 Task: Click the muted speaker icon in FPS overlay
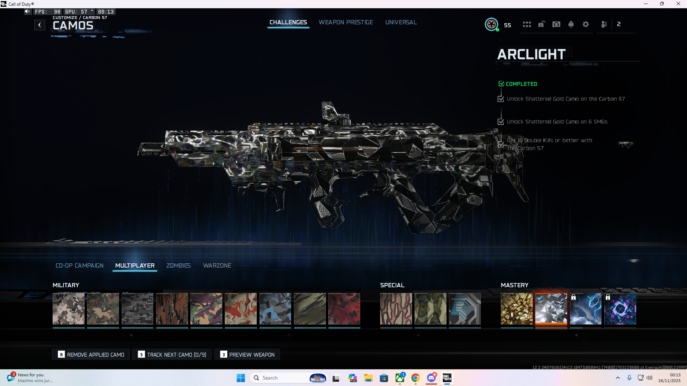coord(27,11)
